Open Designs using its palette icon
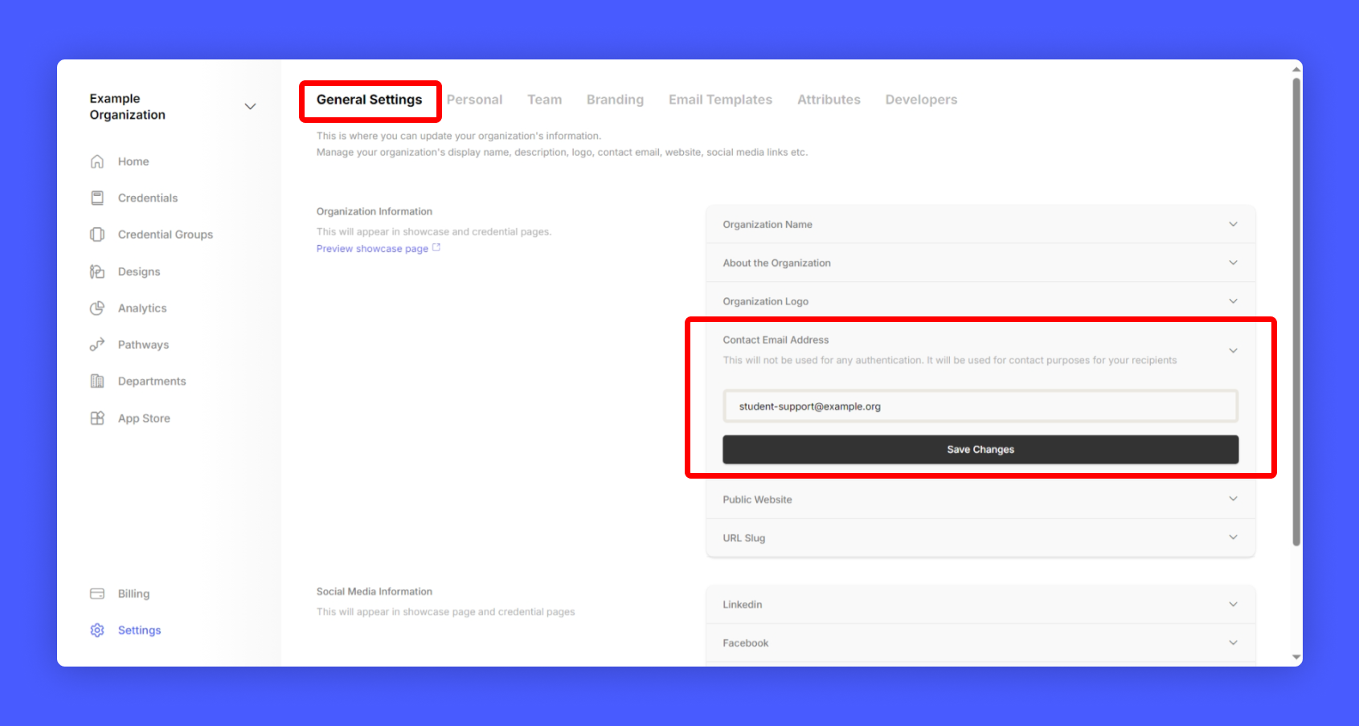This screenshot has width=1359, height=726. (97, 271)
